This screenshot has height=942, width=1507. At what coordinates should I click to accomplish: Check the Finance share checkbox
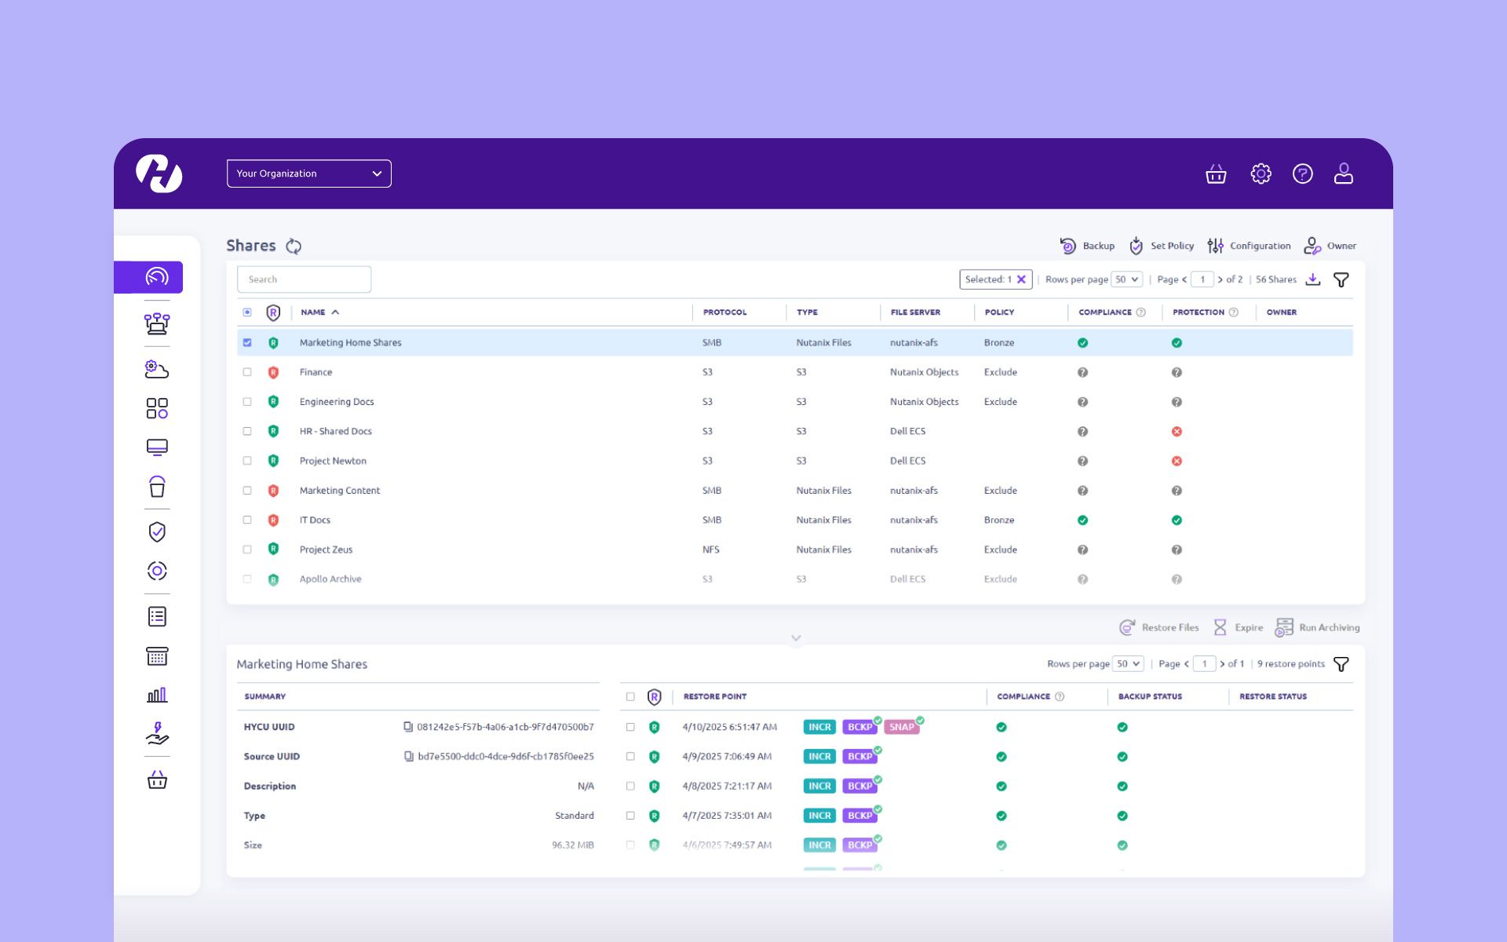click(x=247, y=372)
